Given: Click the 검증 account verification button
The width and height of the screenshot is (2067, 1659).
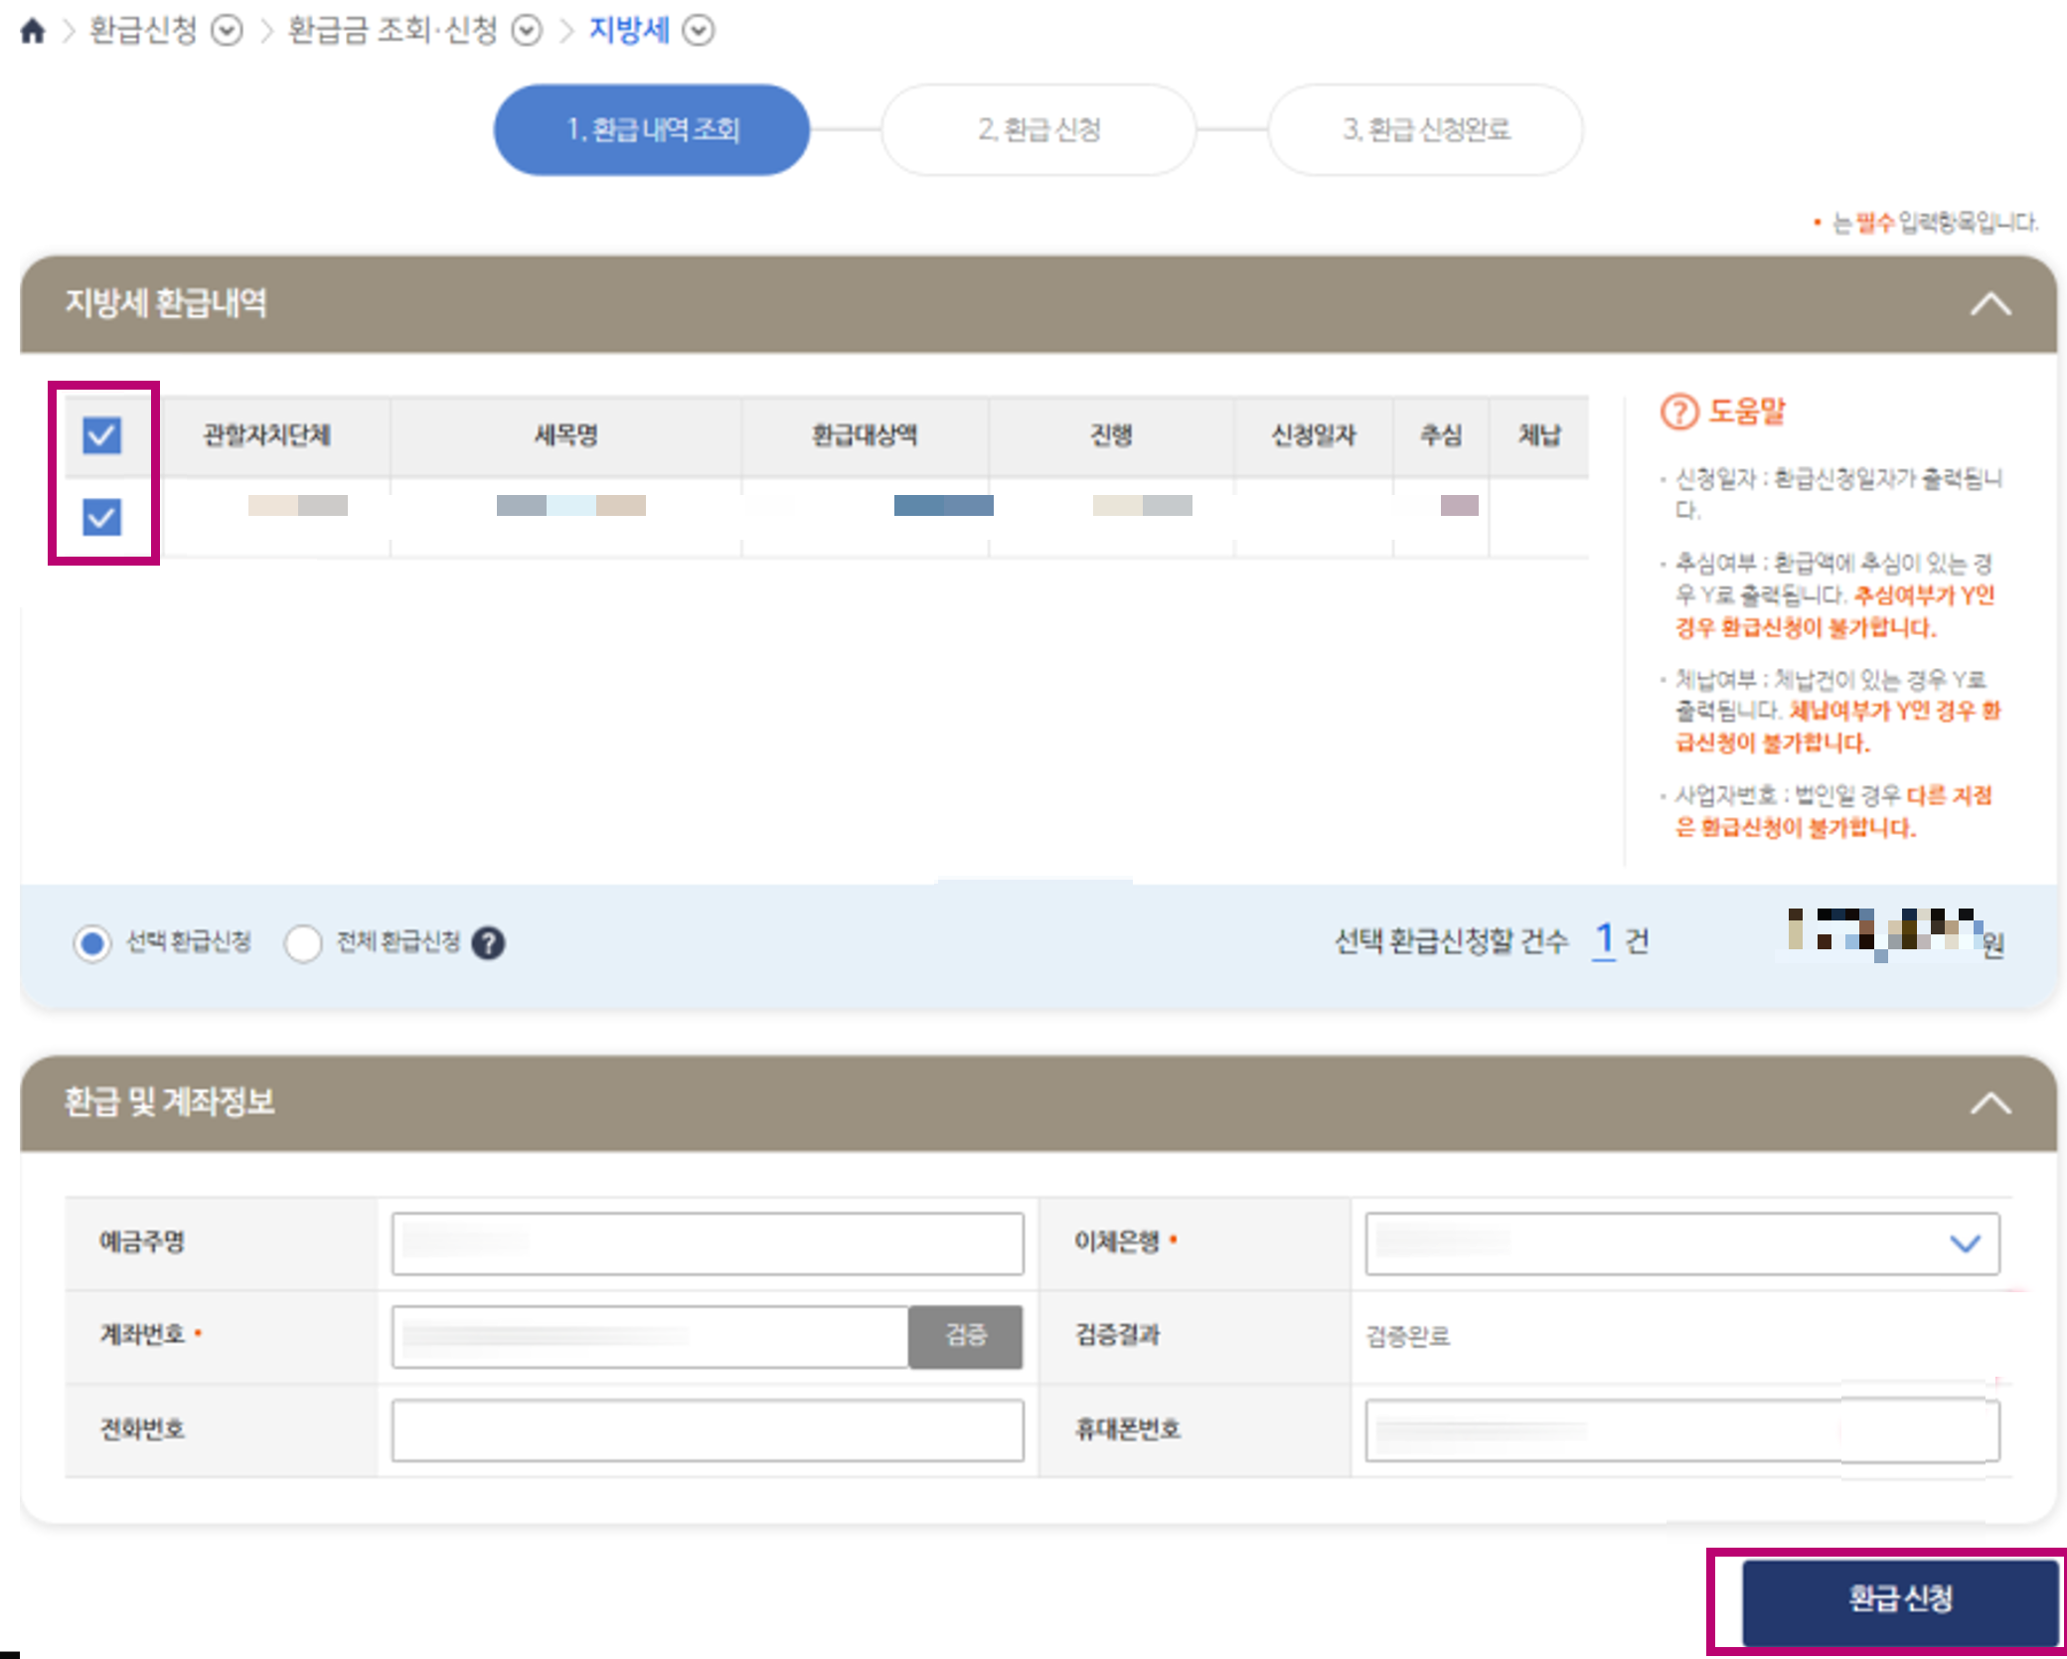Looking at the screenshot, I should coord(965,1336).
